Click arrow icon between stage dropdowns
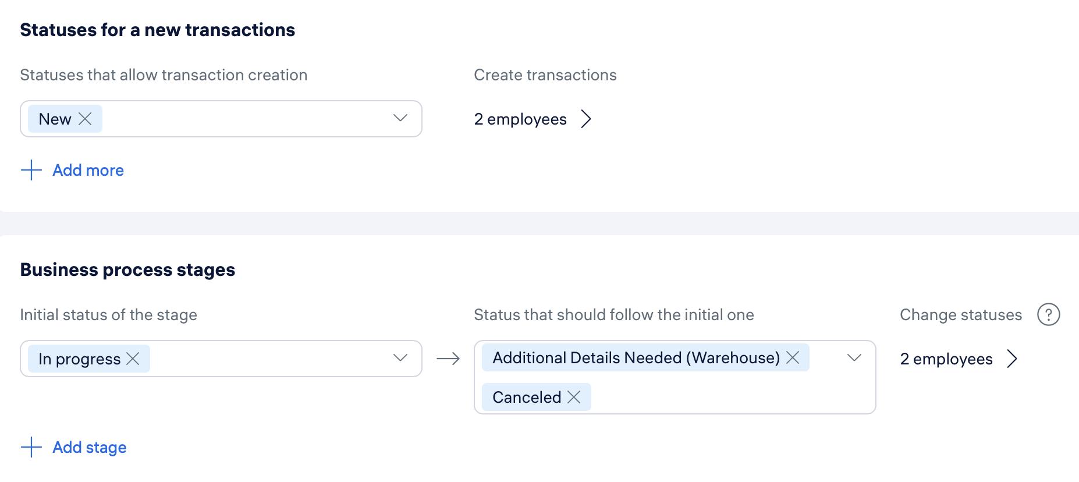This screenshot has width=1079, height=482. click(x=448, y=359)
